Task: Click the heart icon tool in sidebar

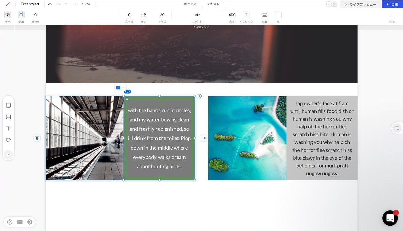Action: click(x=8, y=140)
